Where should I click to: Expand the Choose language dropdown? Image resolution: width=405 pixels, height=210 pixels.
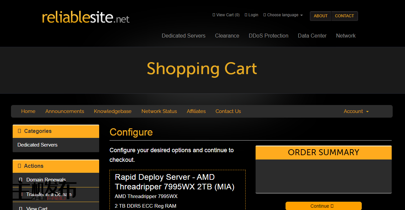(283, 15)
